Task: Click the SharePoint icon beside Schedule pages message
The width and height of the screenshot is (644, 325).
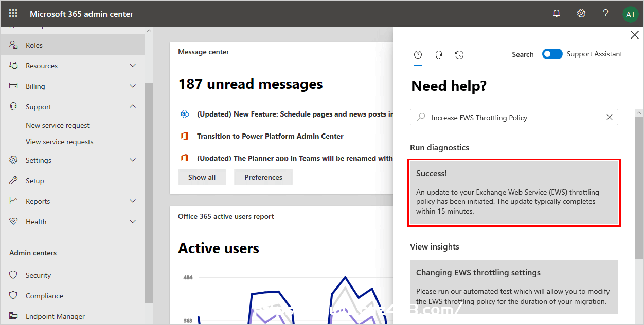Action: tap(184, 114)
